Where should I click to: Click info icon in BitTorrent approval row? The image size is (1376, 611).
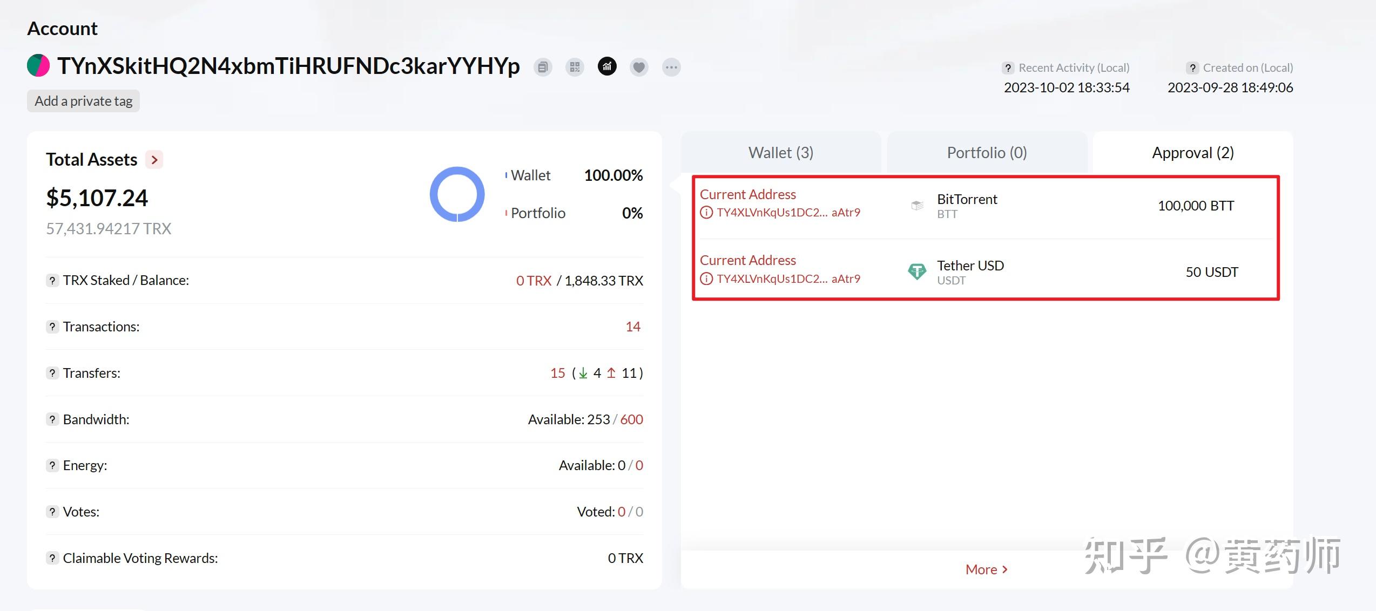click(706, 213)
